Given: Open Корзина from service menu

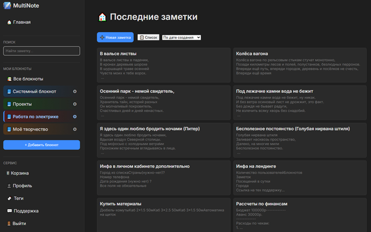Looking at the screenshot, I should click(x=42, y=173).
